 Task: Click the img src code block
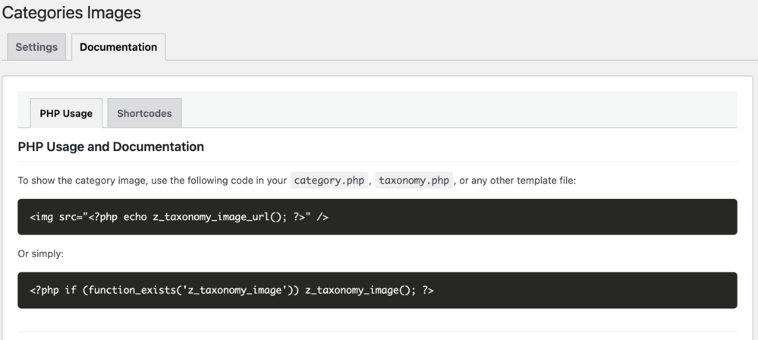377,217
